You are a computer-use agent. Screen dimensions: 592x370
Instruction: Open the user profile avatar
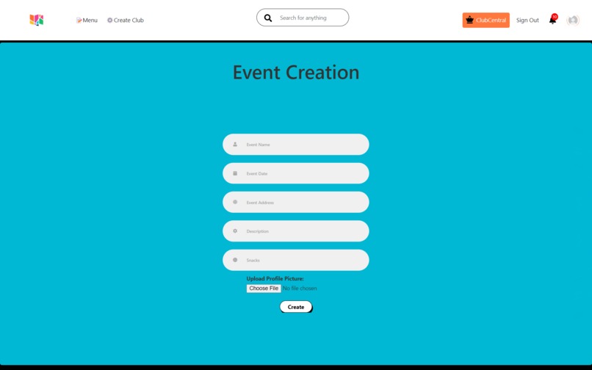(573, 21)
